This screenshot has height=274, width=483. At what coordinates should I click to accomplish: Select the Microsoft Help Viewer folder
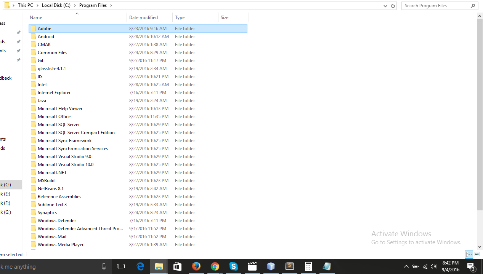[x=138, y=108]
